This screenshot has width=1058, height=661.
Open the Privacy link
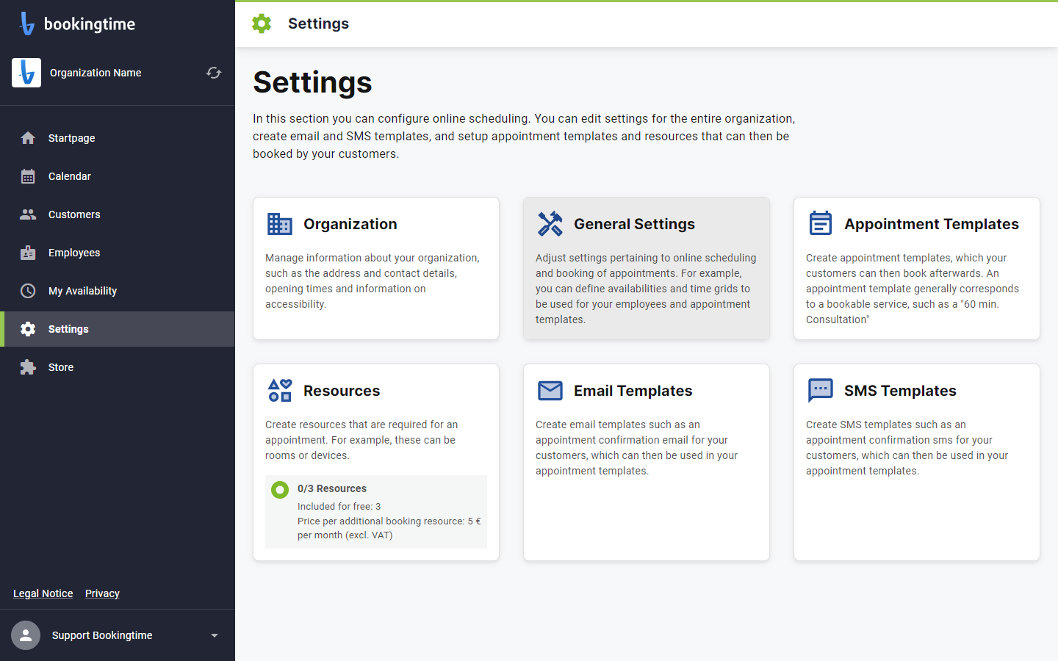tap(102, 593)
